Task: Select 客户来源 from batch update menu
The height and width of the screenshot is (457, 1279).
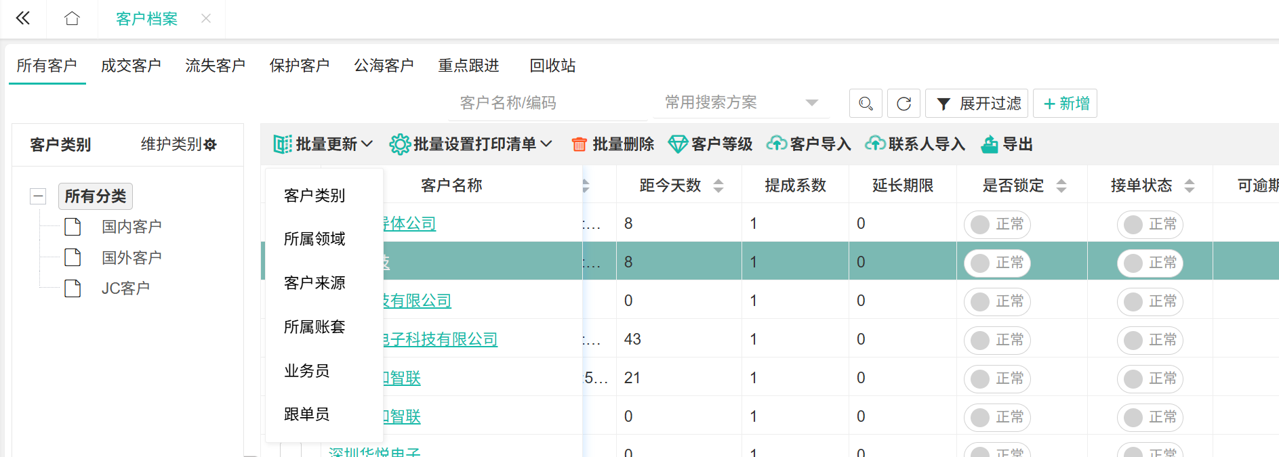Action: [314, 283]
